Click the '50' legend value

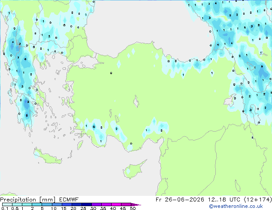133,208
